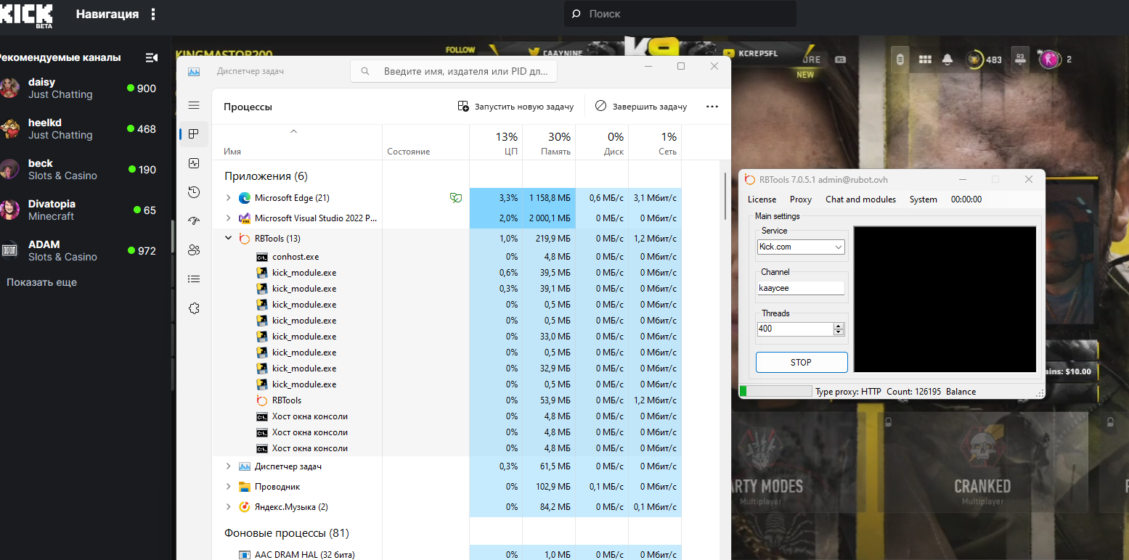1129x560 pixels.
Task: Select the Startup apps gauge icon
Action: click(x=193, y=221)
